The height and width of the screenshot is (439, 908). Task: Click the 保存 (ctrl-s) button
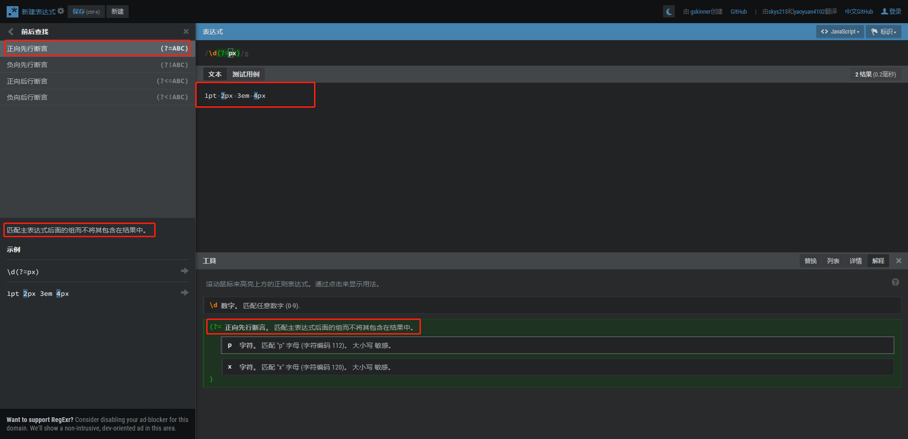click(86, 11)
